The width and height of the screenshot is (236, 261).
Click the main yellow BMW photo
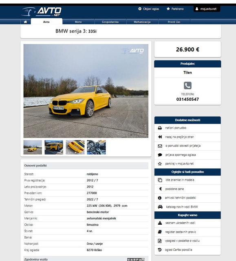click(x=86, y=91)
